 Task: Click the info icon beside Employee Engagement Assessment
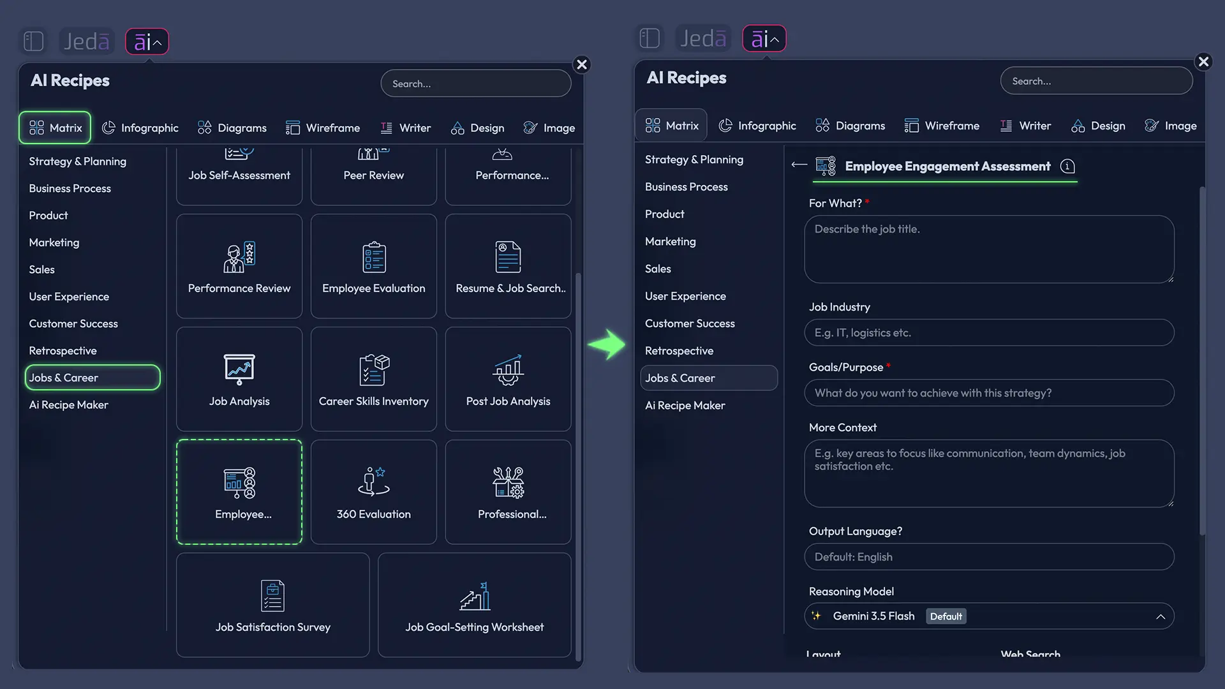point(1067,167)
